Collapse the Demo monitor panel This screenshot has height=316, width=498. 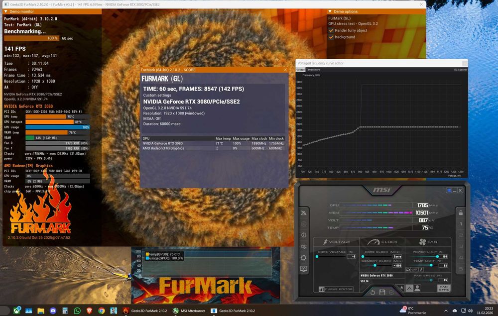[5, 11]
